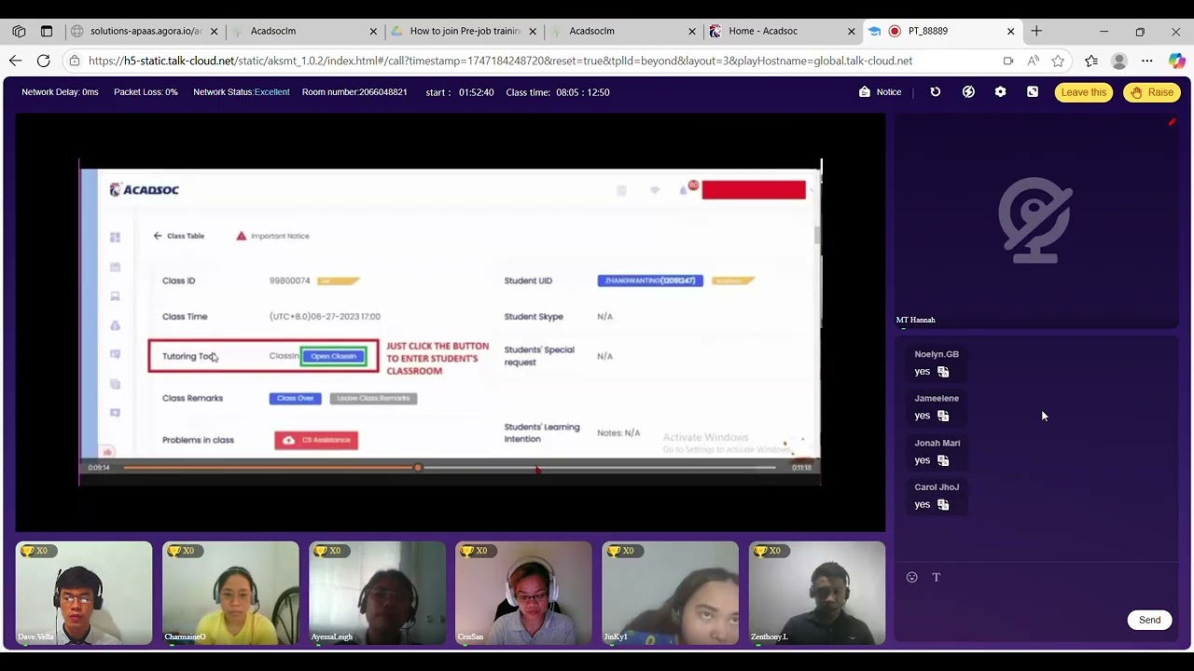Click translate icon next to Jonah Mari's message
Screen dimensions: 1194x671
[x=943, y=460]
